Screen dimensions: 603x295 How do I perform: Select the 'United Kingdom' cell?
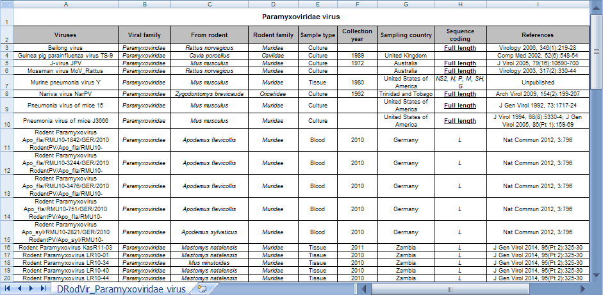tap(406, 56)
